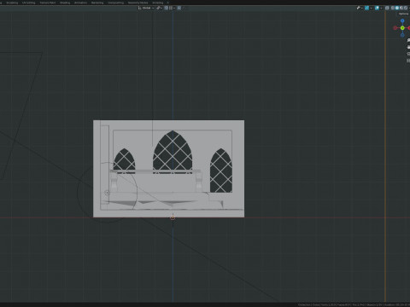
Task: Open the Shading workspace tab
Action: tap(65, 3)
